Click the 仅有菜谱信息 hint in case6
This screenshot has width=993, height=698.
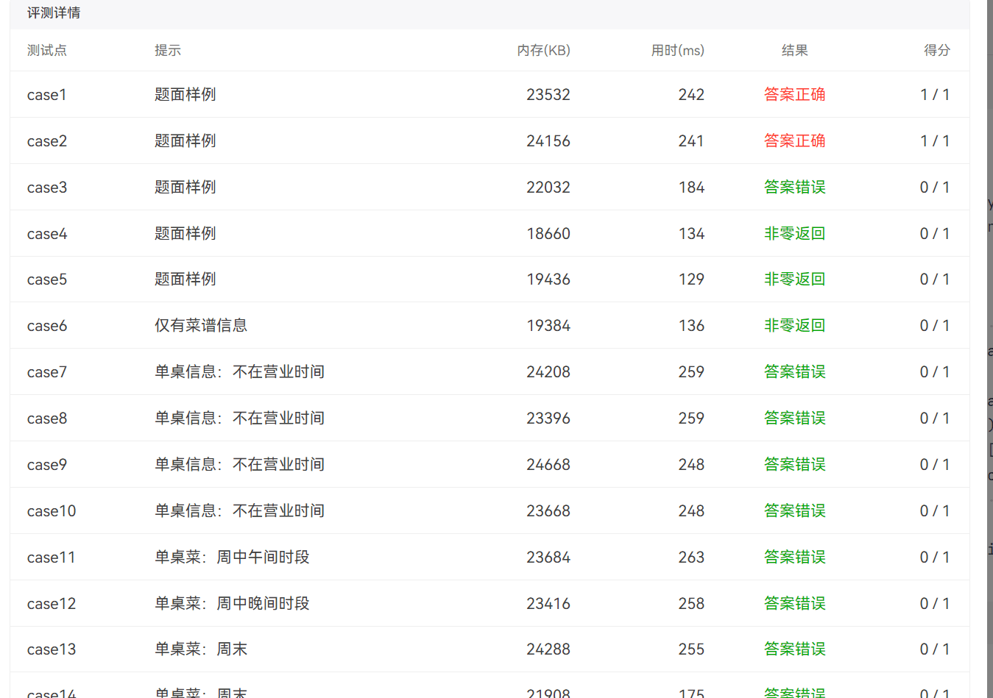click(200, 325)
